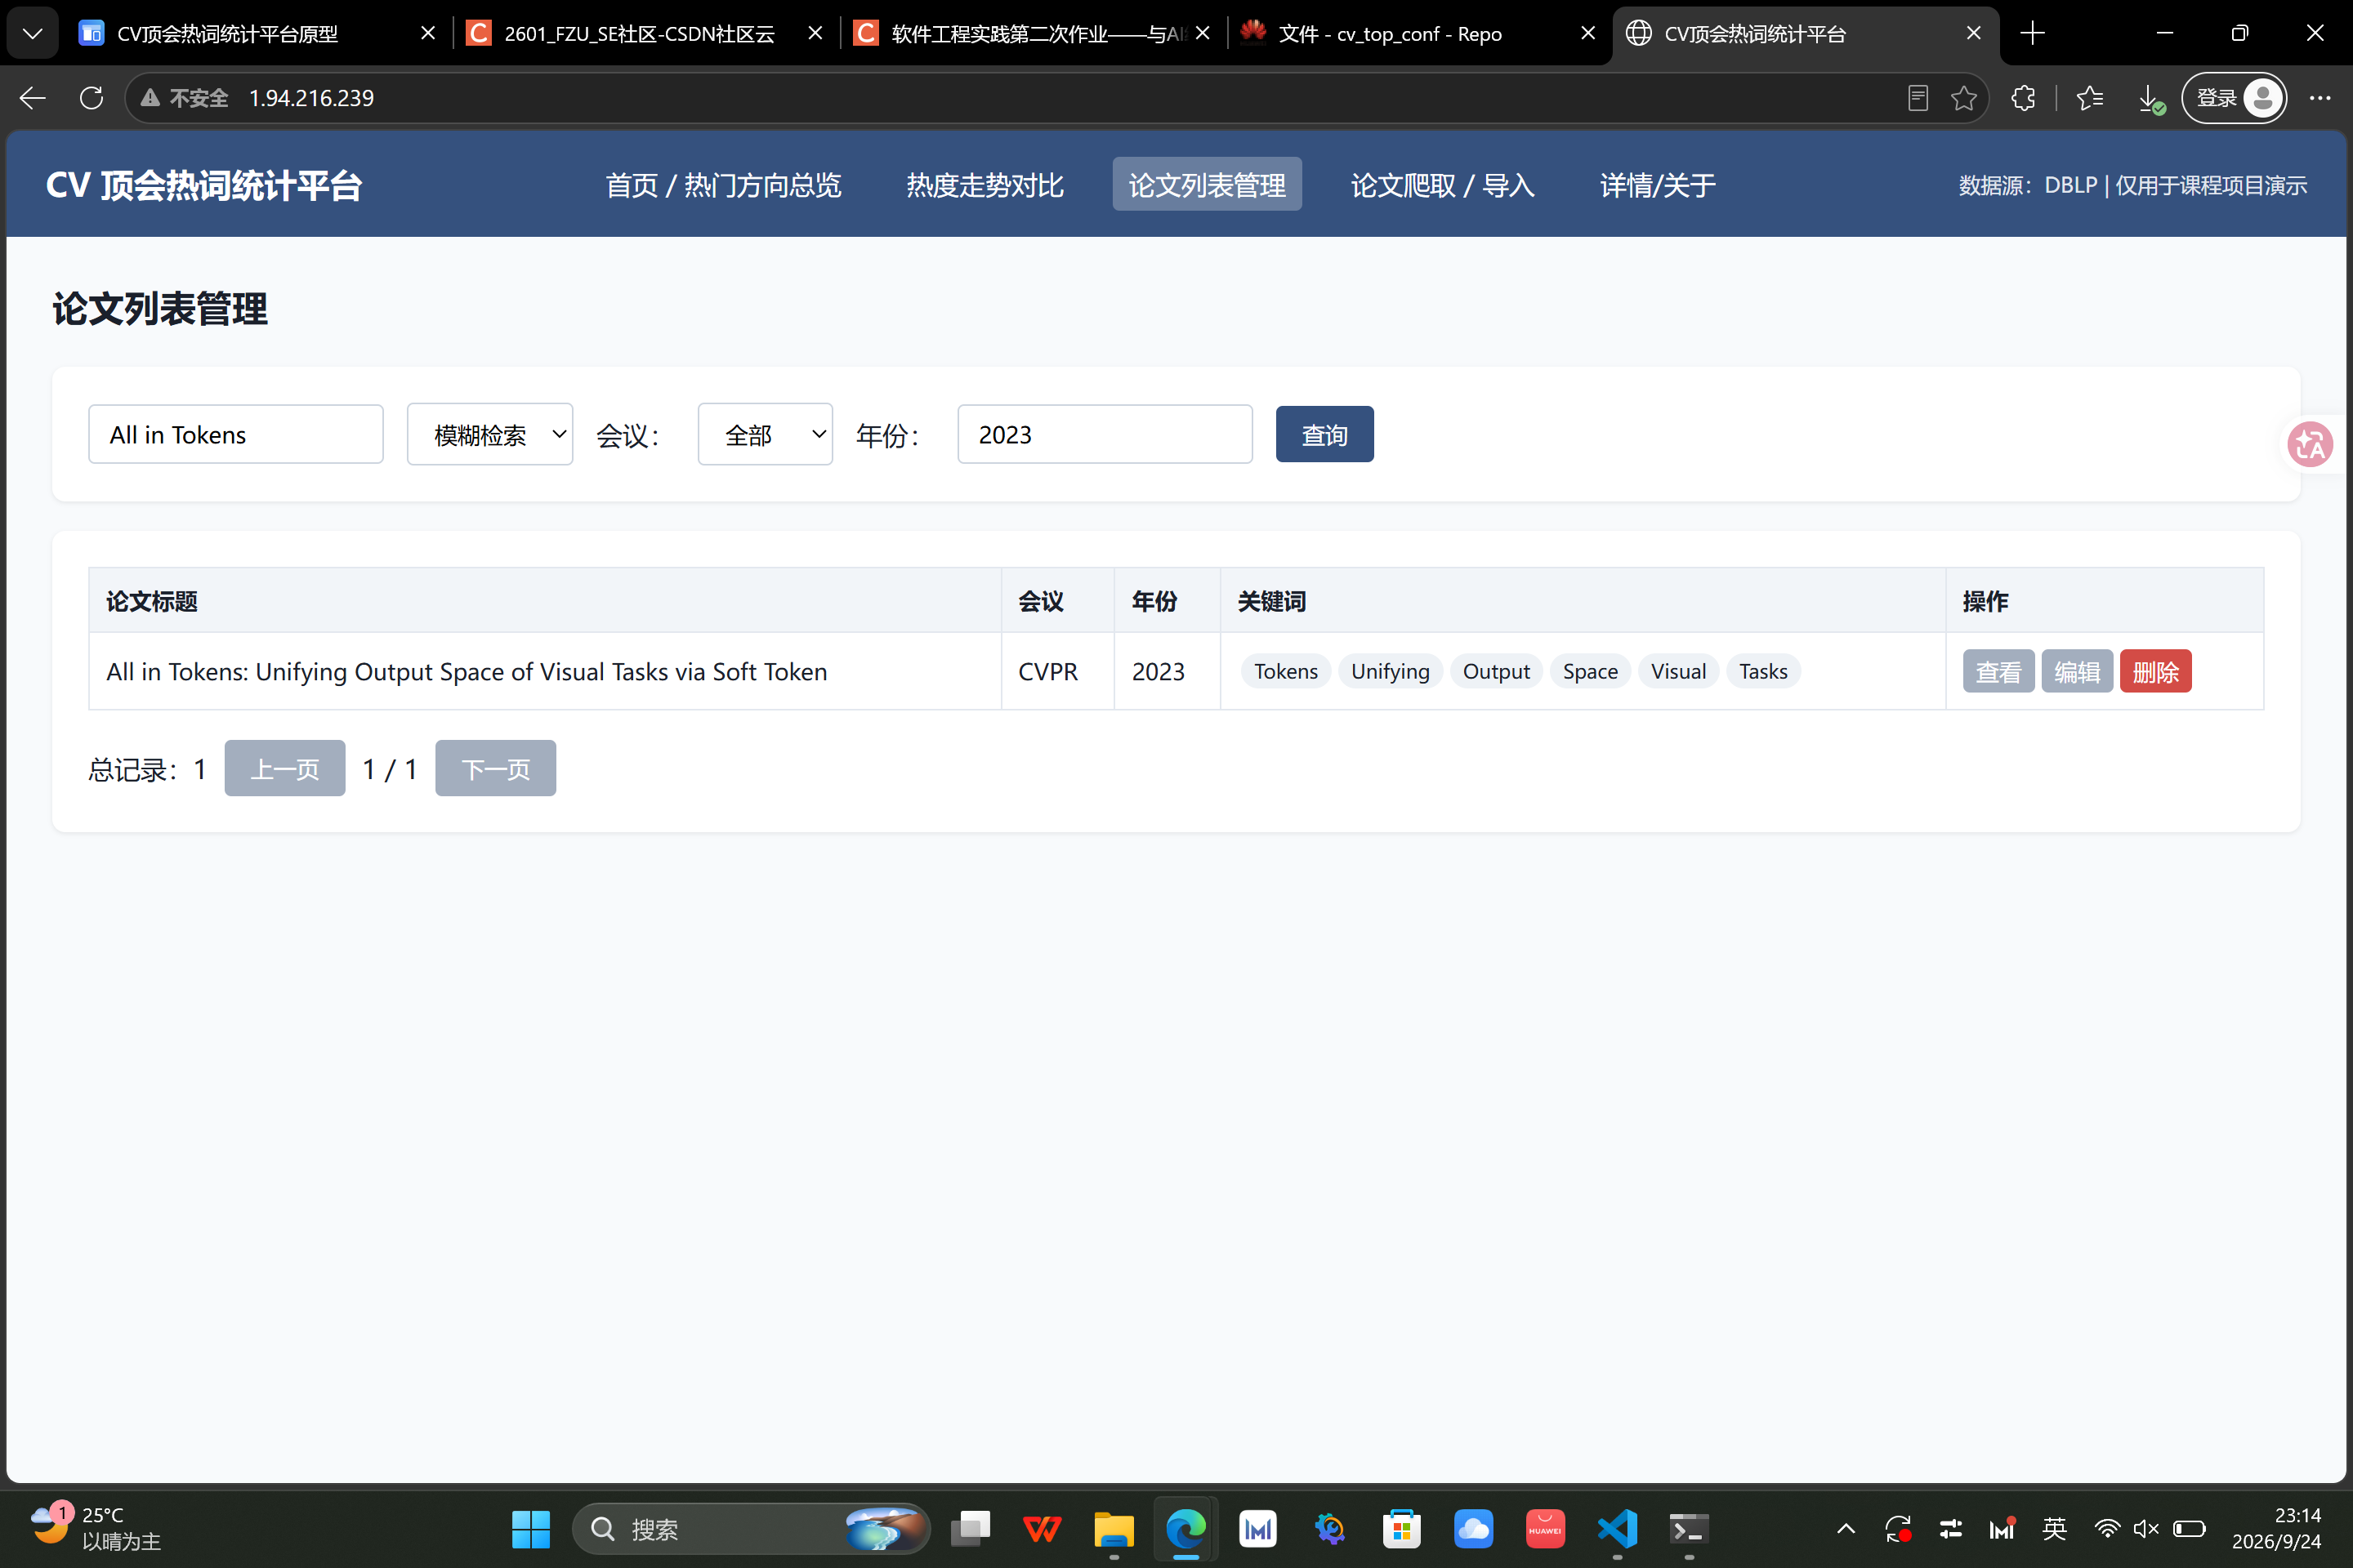The height and width of the screenshot is (1568, 2353).
Task: Open Wi-Fi network tray icon
Action: coord(2107,1528)
